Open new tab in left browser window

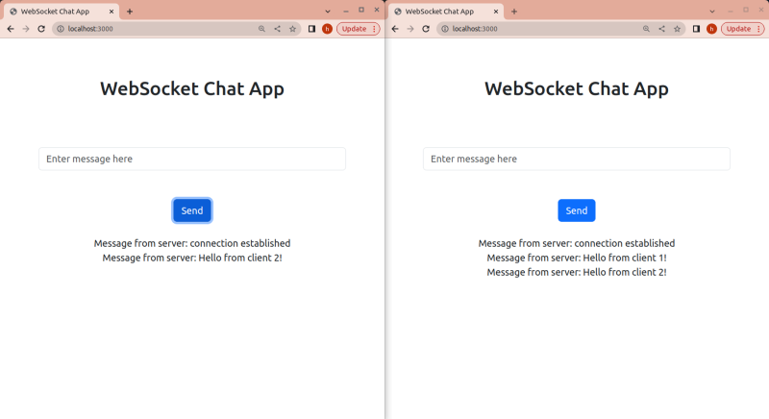click(x=130, y=12)
